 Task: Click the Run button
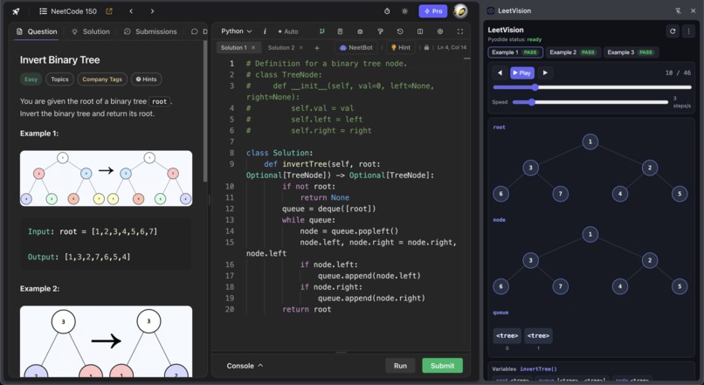(x=400, y=366)
